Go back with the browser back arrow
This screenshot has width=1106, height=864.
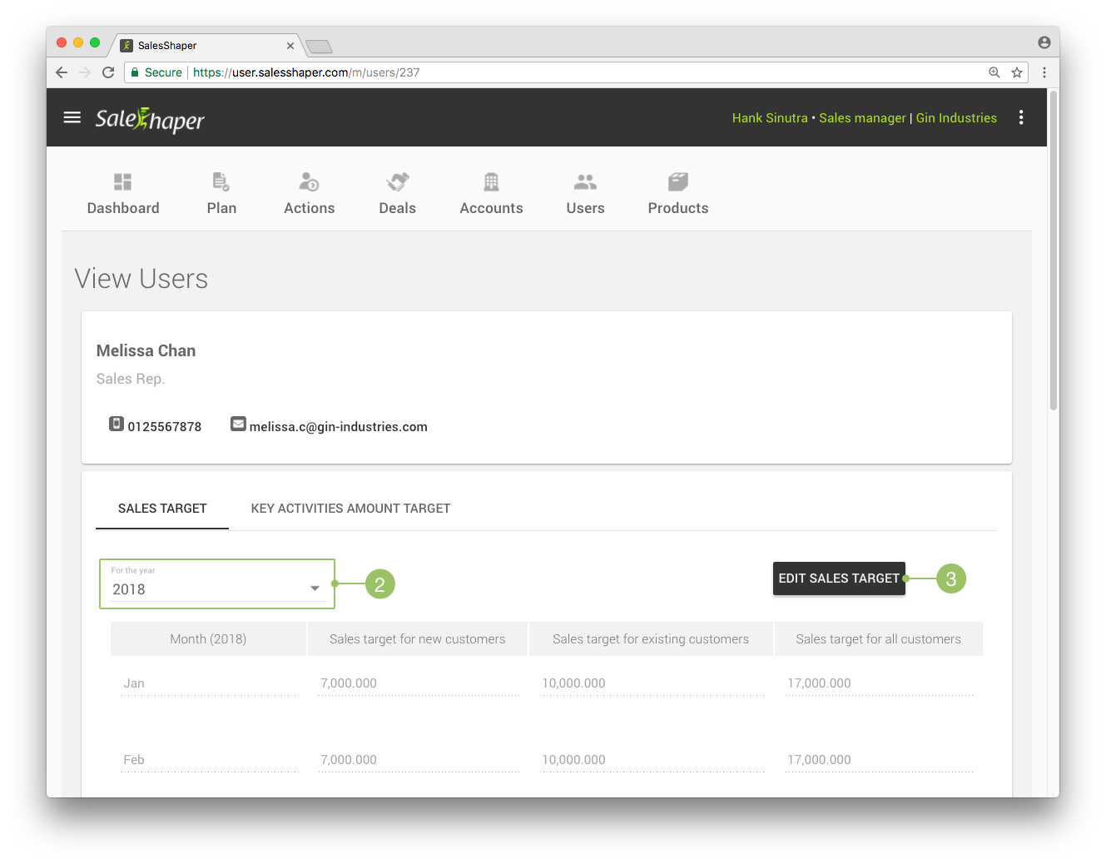[x=62, y=72]
